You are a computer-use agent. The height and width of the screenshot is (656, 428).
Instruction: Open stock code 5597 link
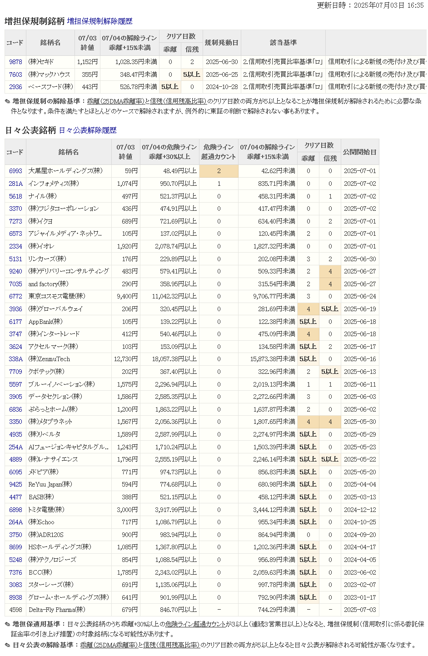[15, 384]
